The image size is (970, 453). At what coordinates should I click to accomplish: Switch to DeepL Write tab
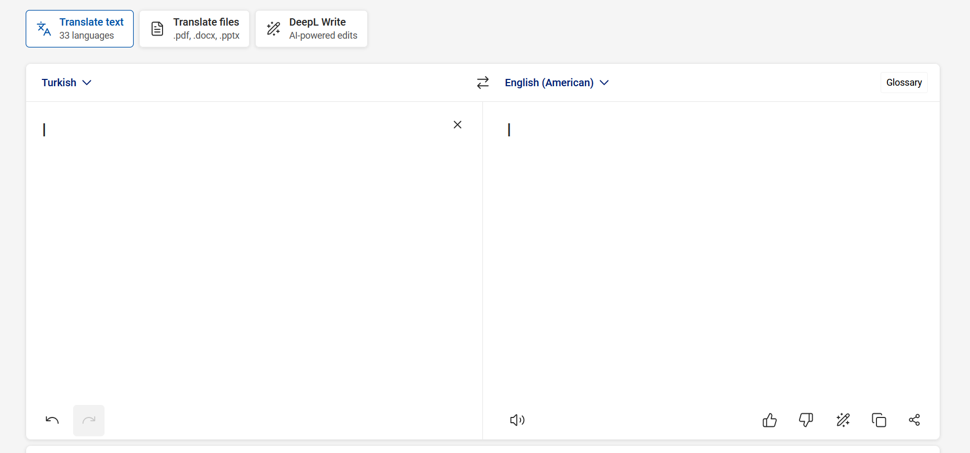pyautogui.click(x=311, y=29)
